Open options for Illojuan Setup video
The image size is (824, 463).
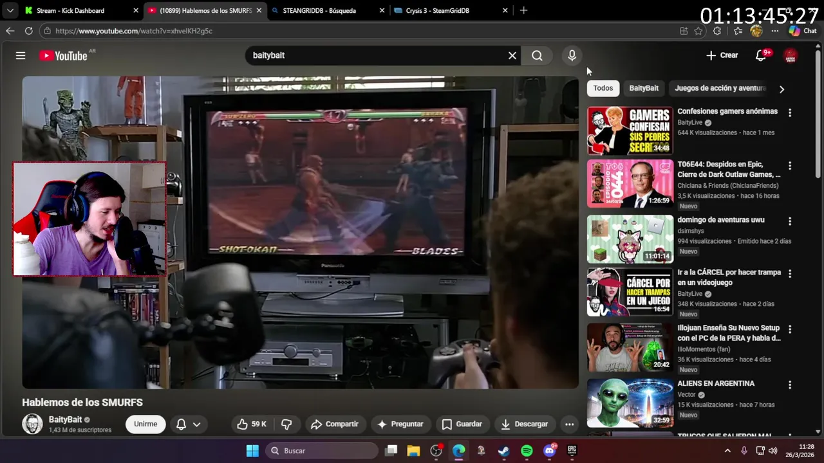[790, 329]
